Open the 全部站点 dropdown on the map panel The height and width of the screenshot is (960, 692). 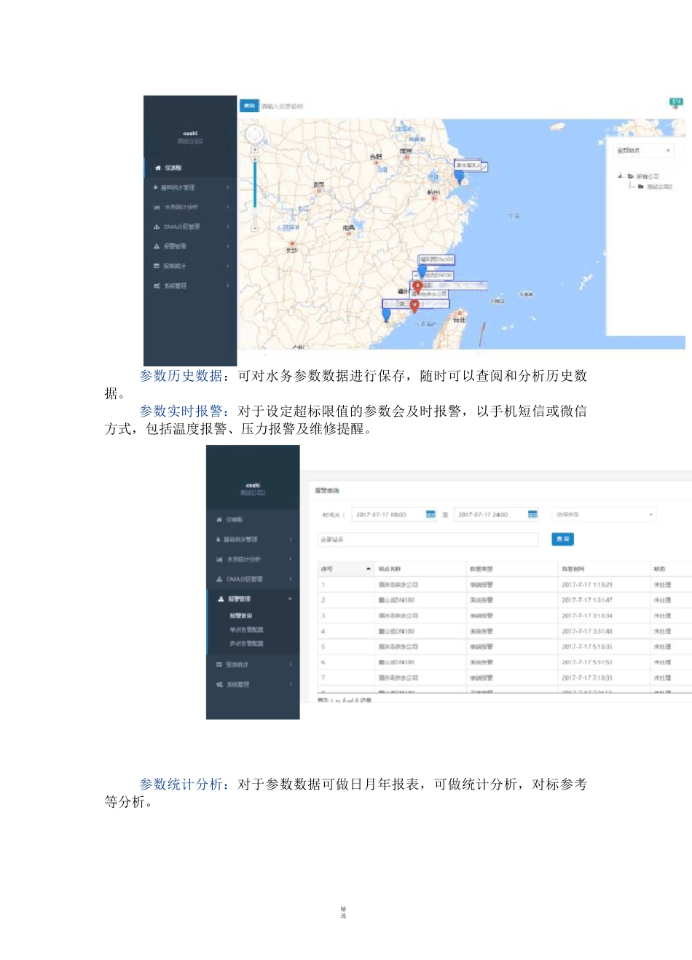(644, 151)
